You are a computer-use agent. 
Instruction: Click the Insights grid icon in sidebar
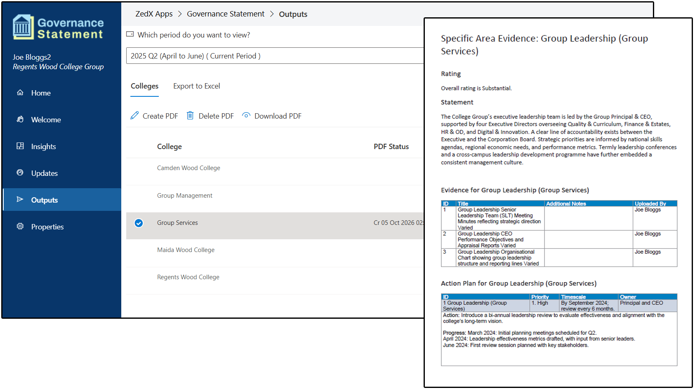[20, 146]
